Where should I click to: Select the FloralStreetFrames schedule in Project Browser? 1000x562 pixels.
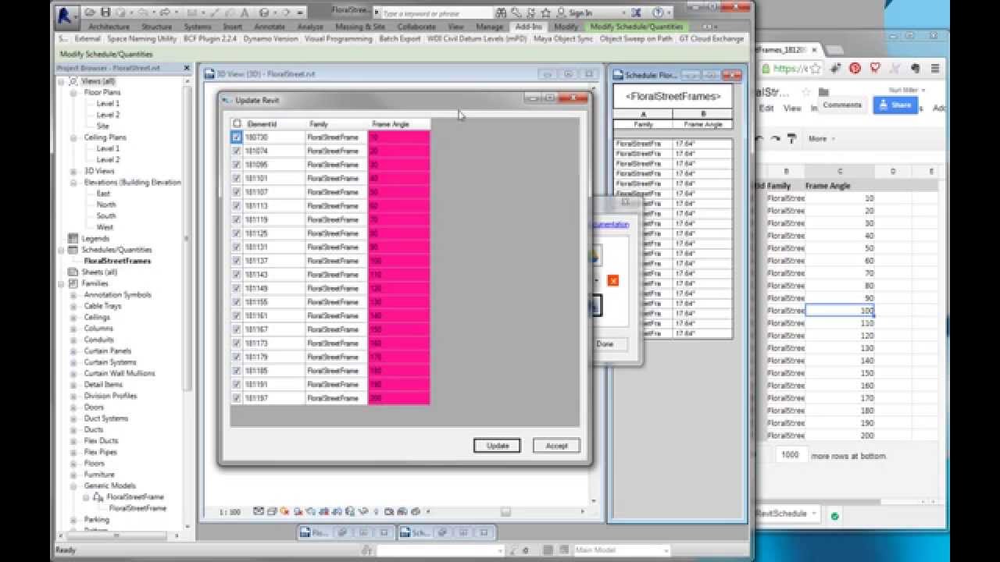[117, 261]
